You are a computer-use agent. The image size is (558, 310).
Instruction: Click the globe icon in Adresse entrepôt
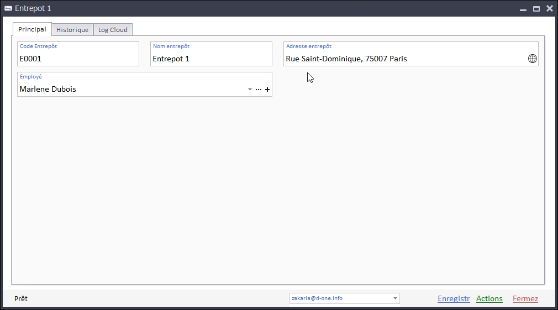[532, 59]
